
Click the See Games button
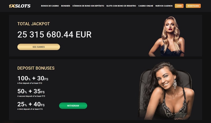pyautogui.click(x=39, y=47)
